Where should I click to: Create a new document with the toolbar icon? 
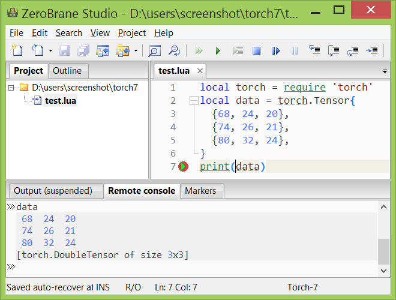click(17, 50)
